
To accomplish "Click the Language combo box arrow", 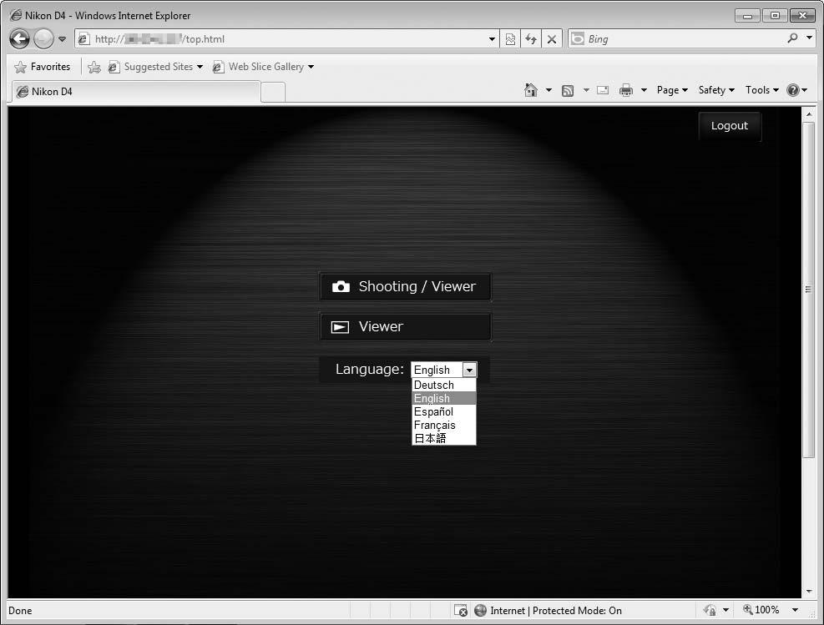I will click(x=469, y=370).
